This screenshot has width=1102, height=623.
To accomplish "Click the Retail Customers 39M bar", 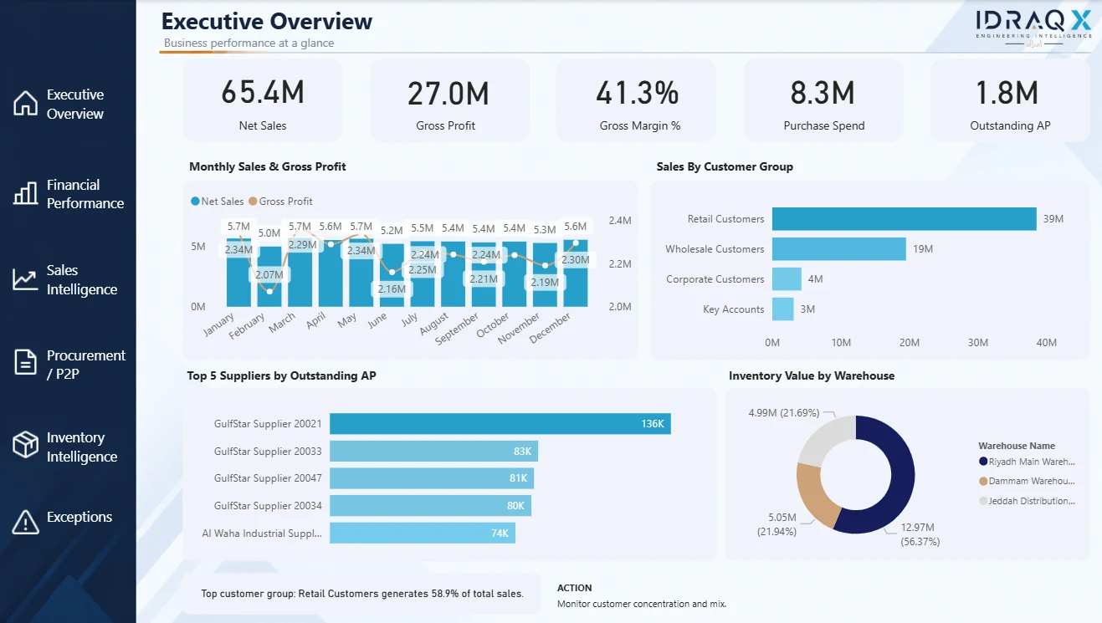I will [904, 219].
